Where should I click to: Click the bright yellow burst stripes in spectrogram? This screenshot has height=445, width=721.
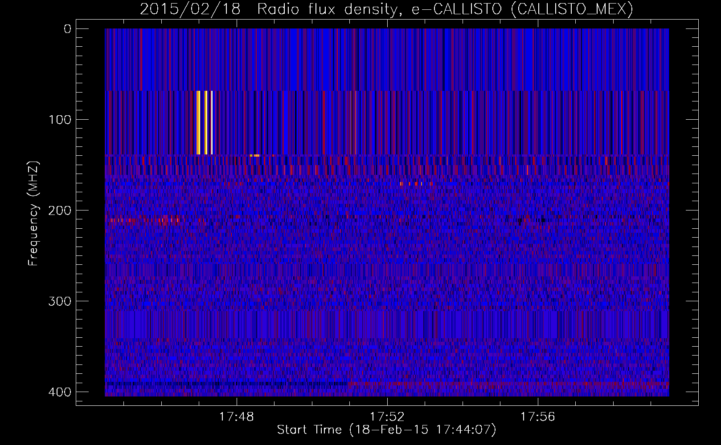click(x=205, y=122)
